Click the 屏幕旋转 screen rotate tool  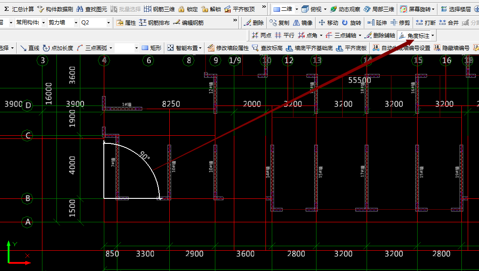tap(415, 9)
